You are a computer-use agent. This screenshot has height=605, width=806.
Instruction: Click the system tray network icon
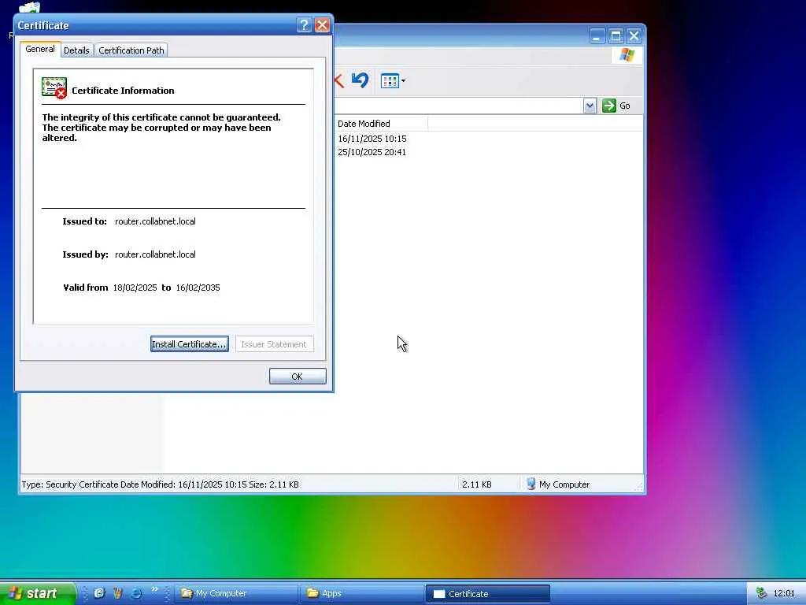pyautogui.click(x=761, y=593)
